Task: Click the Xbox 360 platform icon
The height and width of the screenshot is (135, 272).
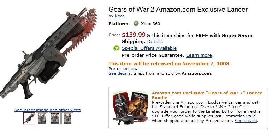Action: (x=136, y=24)
